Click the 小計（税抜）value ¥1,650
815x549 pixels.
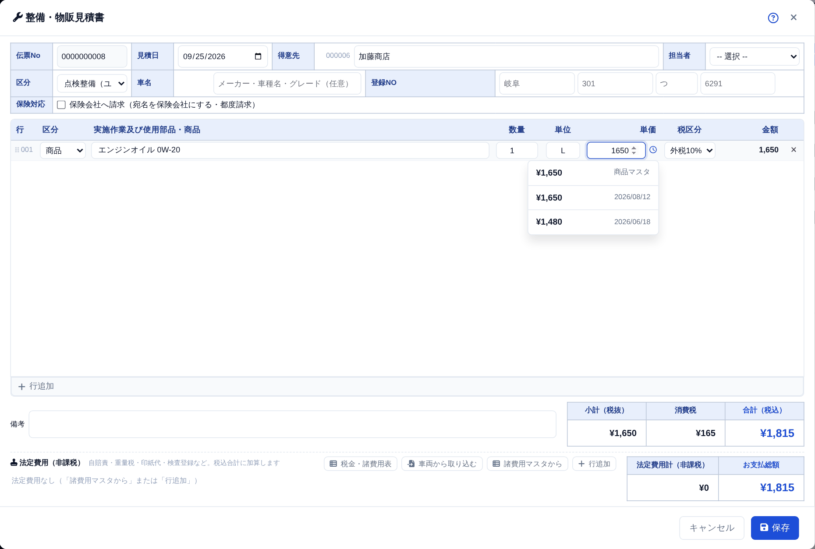[623, 433]
